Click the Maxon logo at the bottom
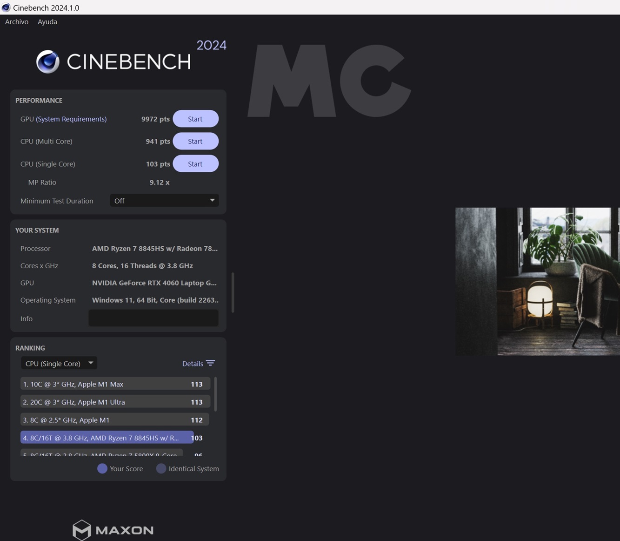 click(113, 530)
